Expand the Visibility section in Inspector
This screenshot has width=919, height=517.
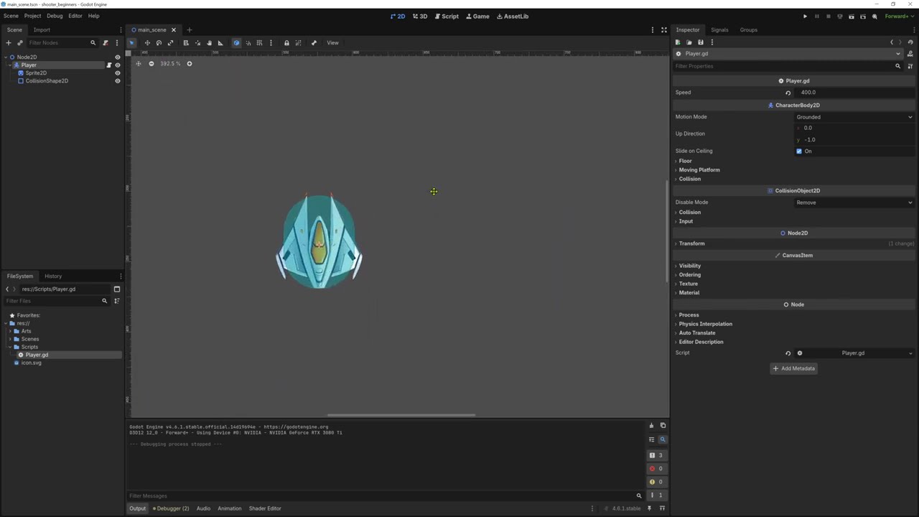(x=689, y=266)
